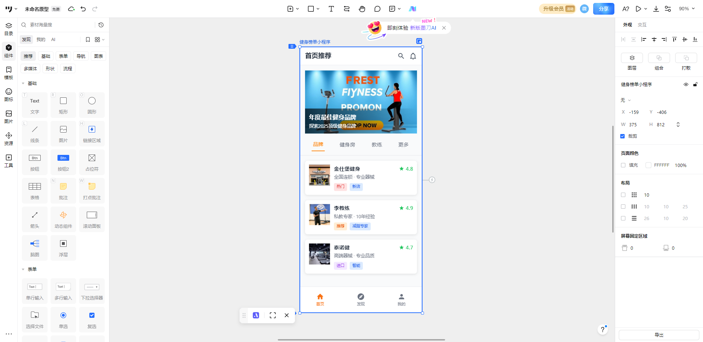Screen dimensions: 703x342
Task: Select the connector line tool
Action: coord(346,9)
